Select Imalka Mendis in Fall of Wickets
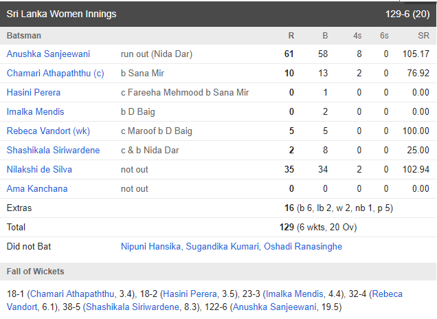This screenshot has height=319, width=437. [x=295, y=294]
